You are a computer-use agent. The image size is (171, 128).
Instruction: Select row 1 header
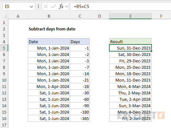tap(4, 22)
